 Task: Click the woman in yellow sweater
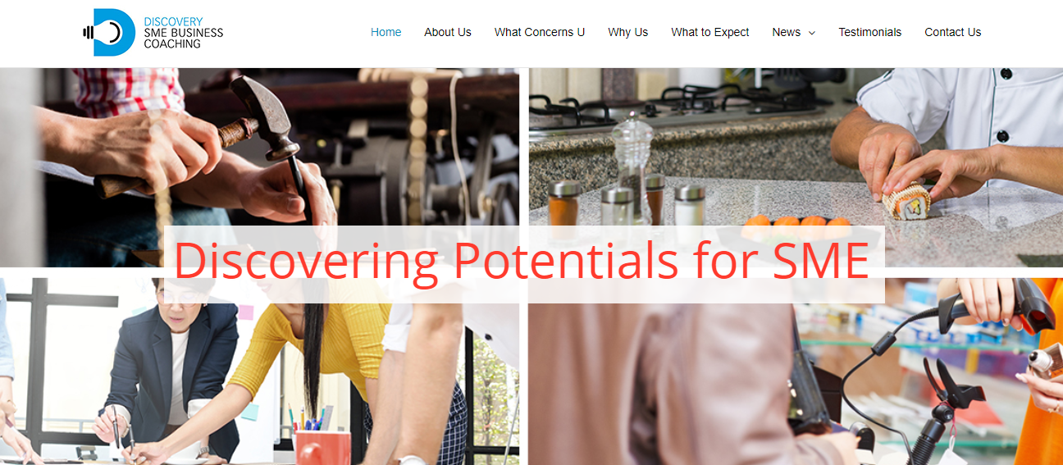click(328, 353)
